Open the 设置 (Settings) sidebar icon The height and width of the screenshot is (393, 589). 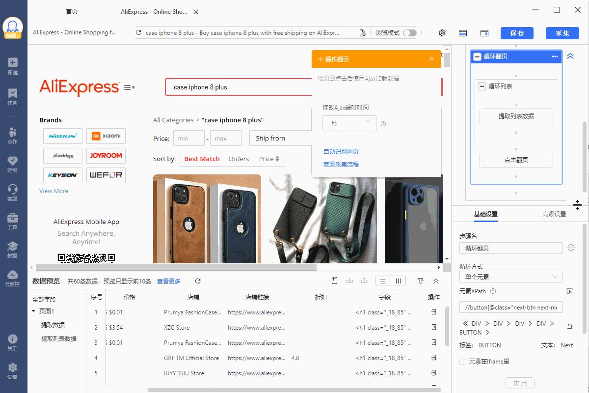[x=13, y=371]
